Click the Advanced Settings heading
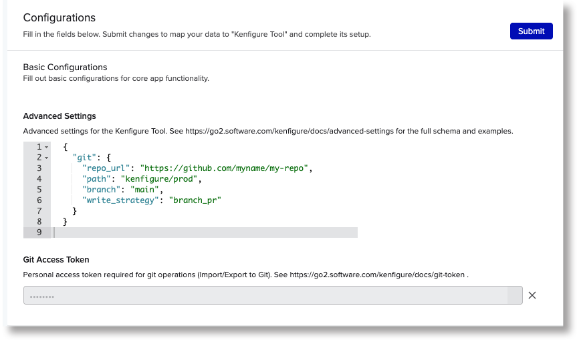Viewport: 577px width, 340px height. (60, 116)
